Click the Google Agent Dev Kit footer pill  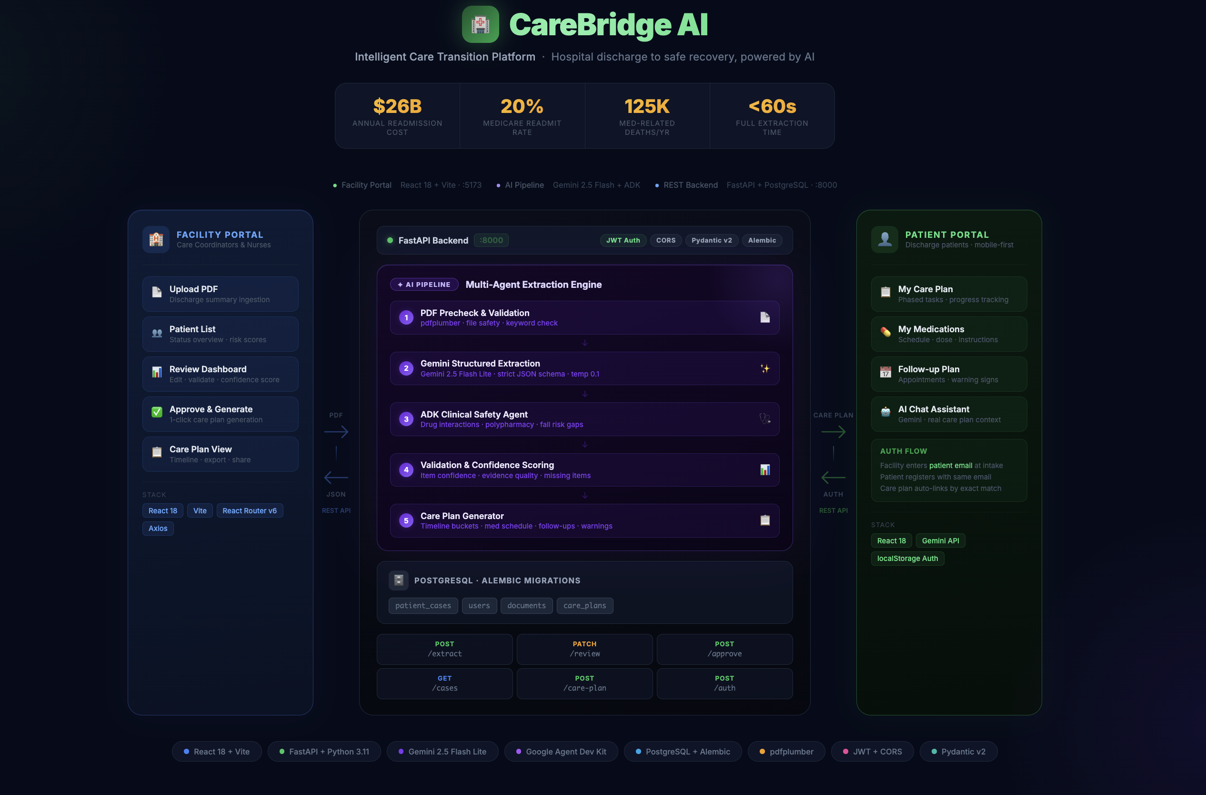point(561,752)
